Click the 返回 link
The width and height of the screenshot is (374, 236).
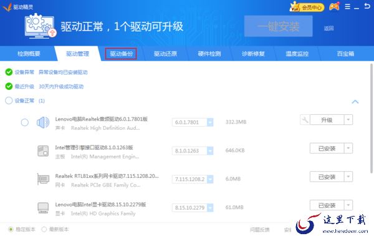tap(328, 29)
